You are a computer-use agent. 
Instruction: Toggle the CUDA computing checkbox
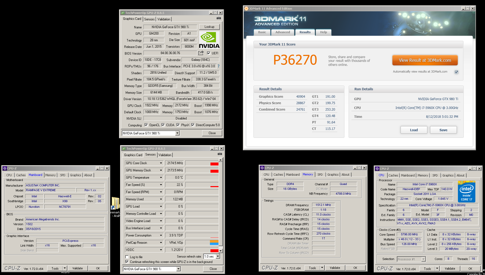click(163, 125)
